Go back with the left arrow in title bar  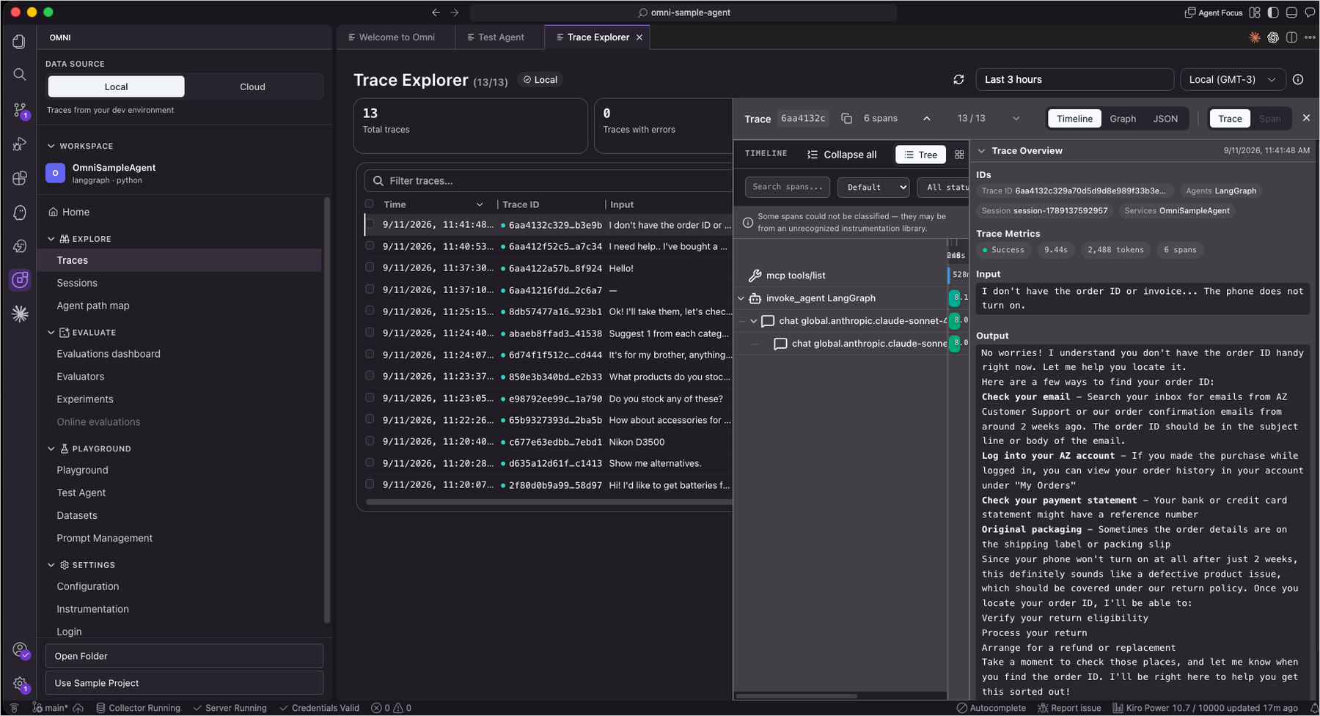point(436,12)
